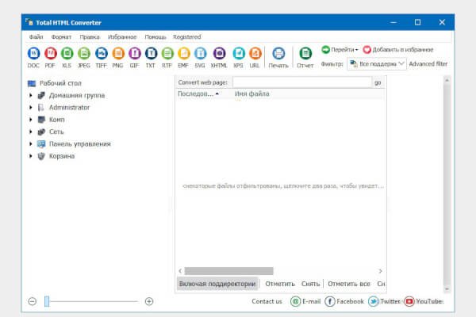Choose XLS output format icon
Image resolution: width=476 pixels, height=317 pixels.
(67, 54)
